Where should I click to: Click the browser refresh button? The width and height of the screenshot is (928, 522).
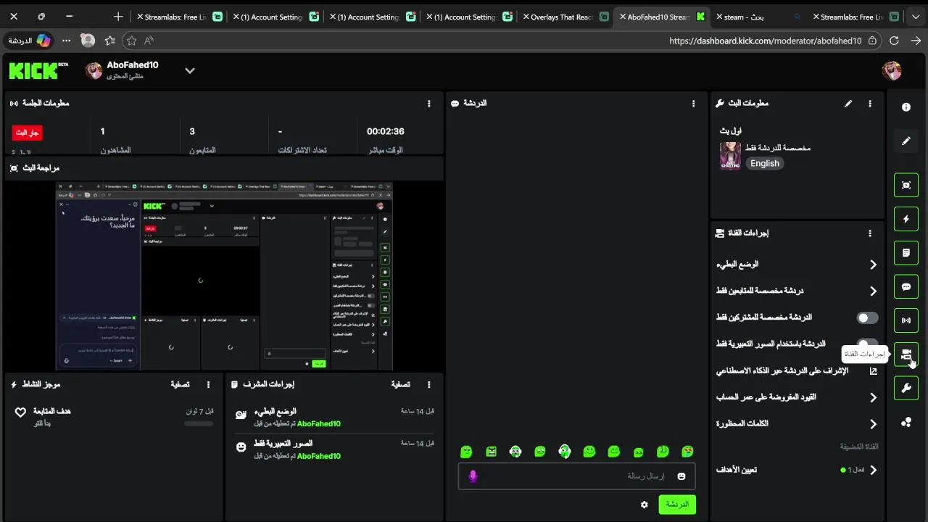894,41
